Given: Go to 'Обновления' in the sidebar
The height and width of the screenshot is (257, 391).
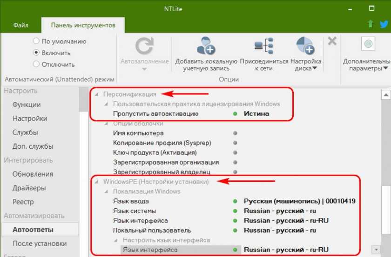Looking at the screenshot, I should point(33,174).
